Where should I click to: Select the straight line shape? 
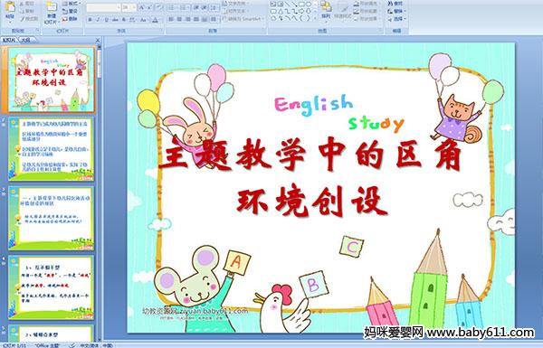287,4
